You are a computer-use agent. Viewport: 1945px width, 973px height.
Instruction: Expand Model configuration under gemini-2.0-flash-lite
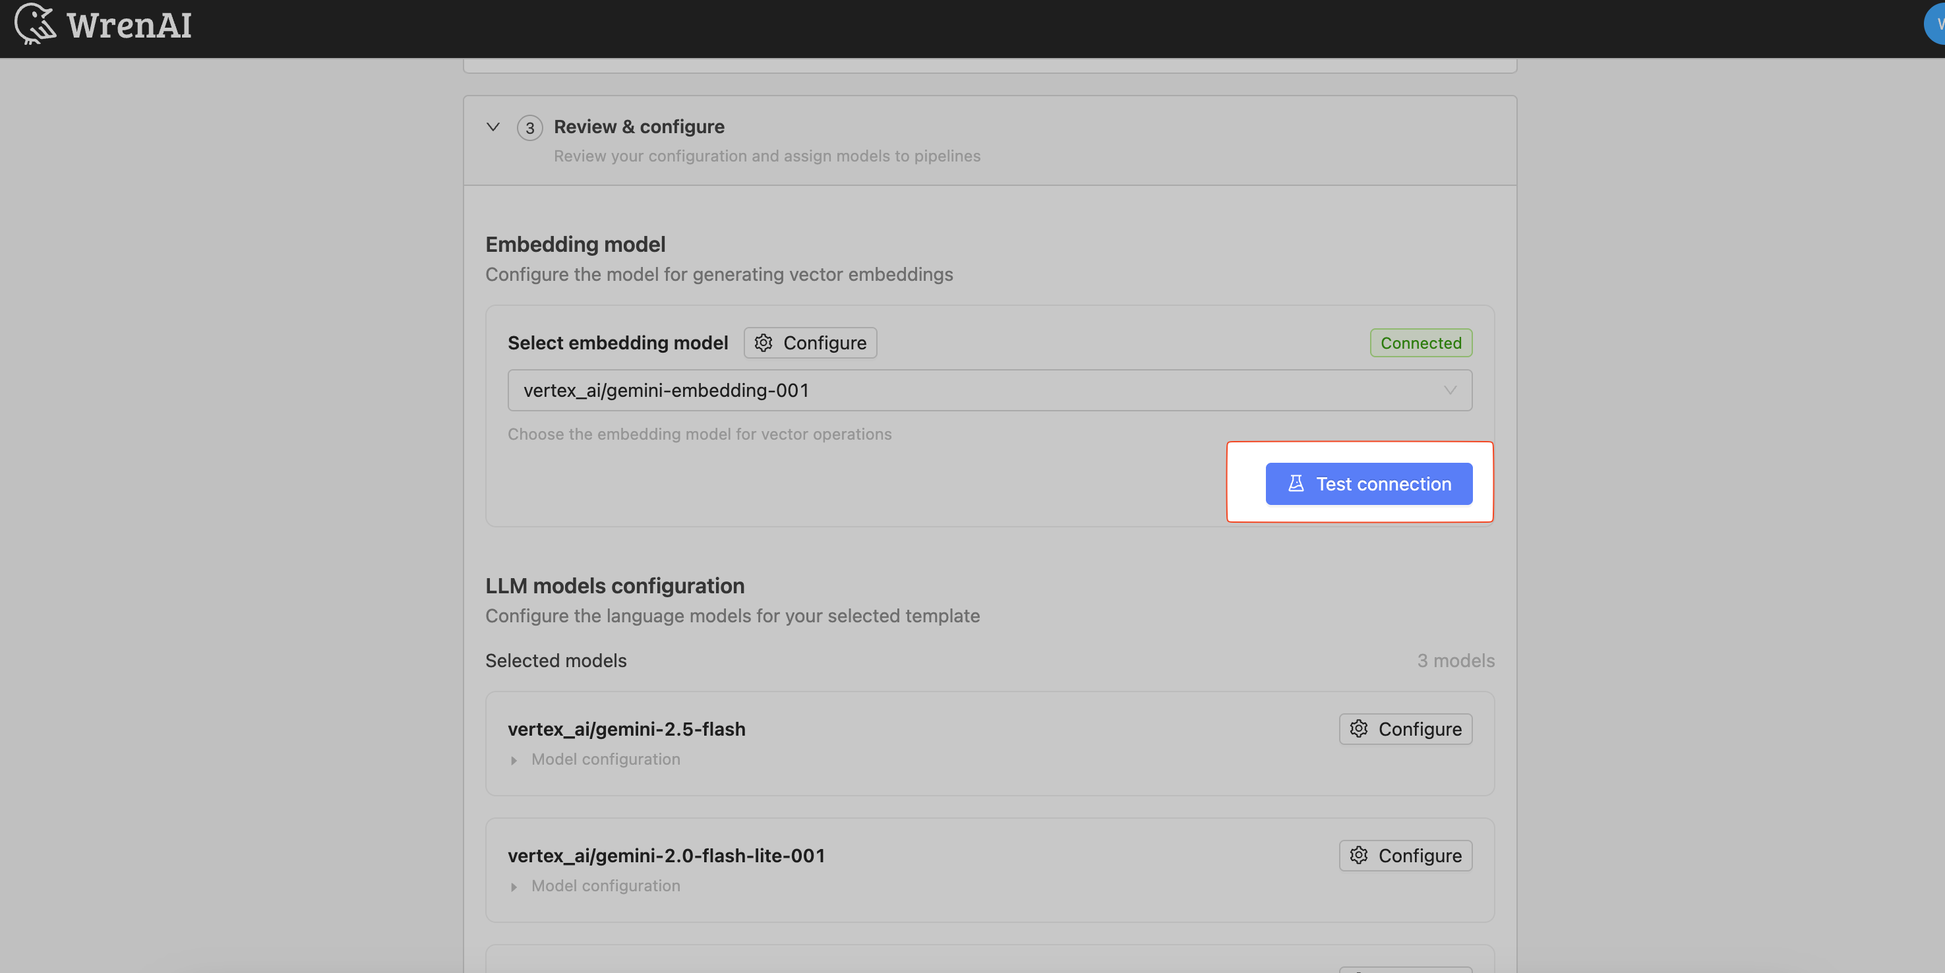coord(515,887)
